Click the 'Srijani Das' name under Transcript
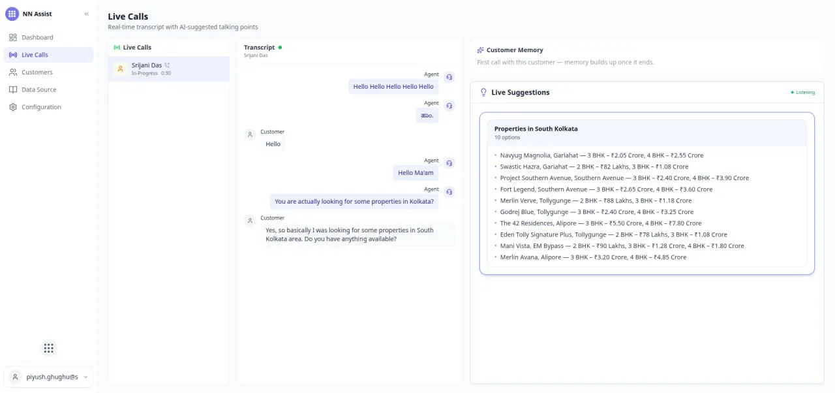835x393 pixels. pyautogui.click(x=256, y=55)
